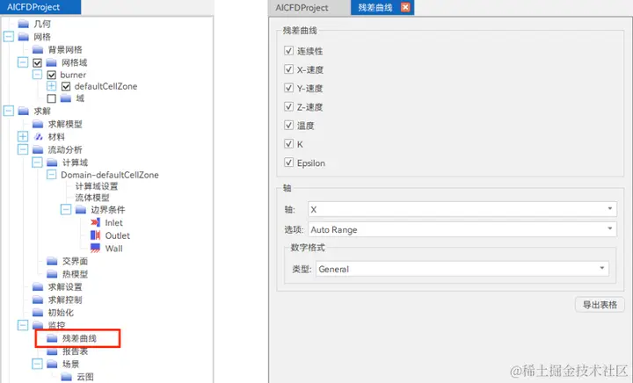Click the Outlet boundary icon

tap(95, 235)
